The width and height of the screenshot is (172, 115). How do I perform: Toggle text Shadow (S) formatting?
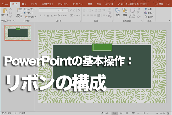(x=52, y=16)
